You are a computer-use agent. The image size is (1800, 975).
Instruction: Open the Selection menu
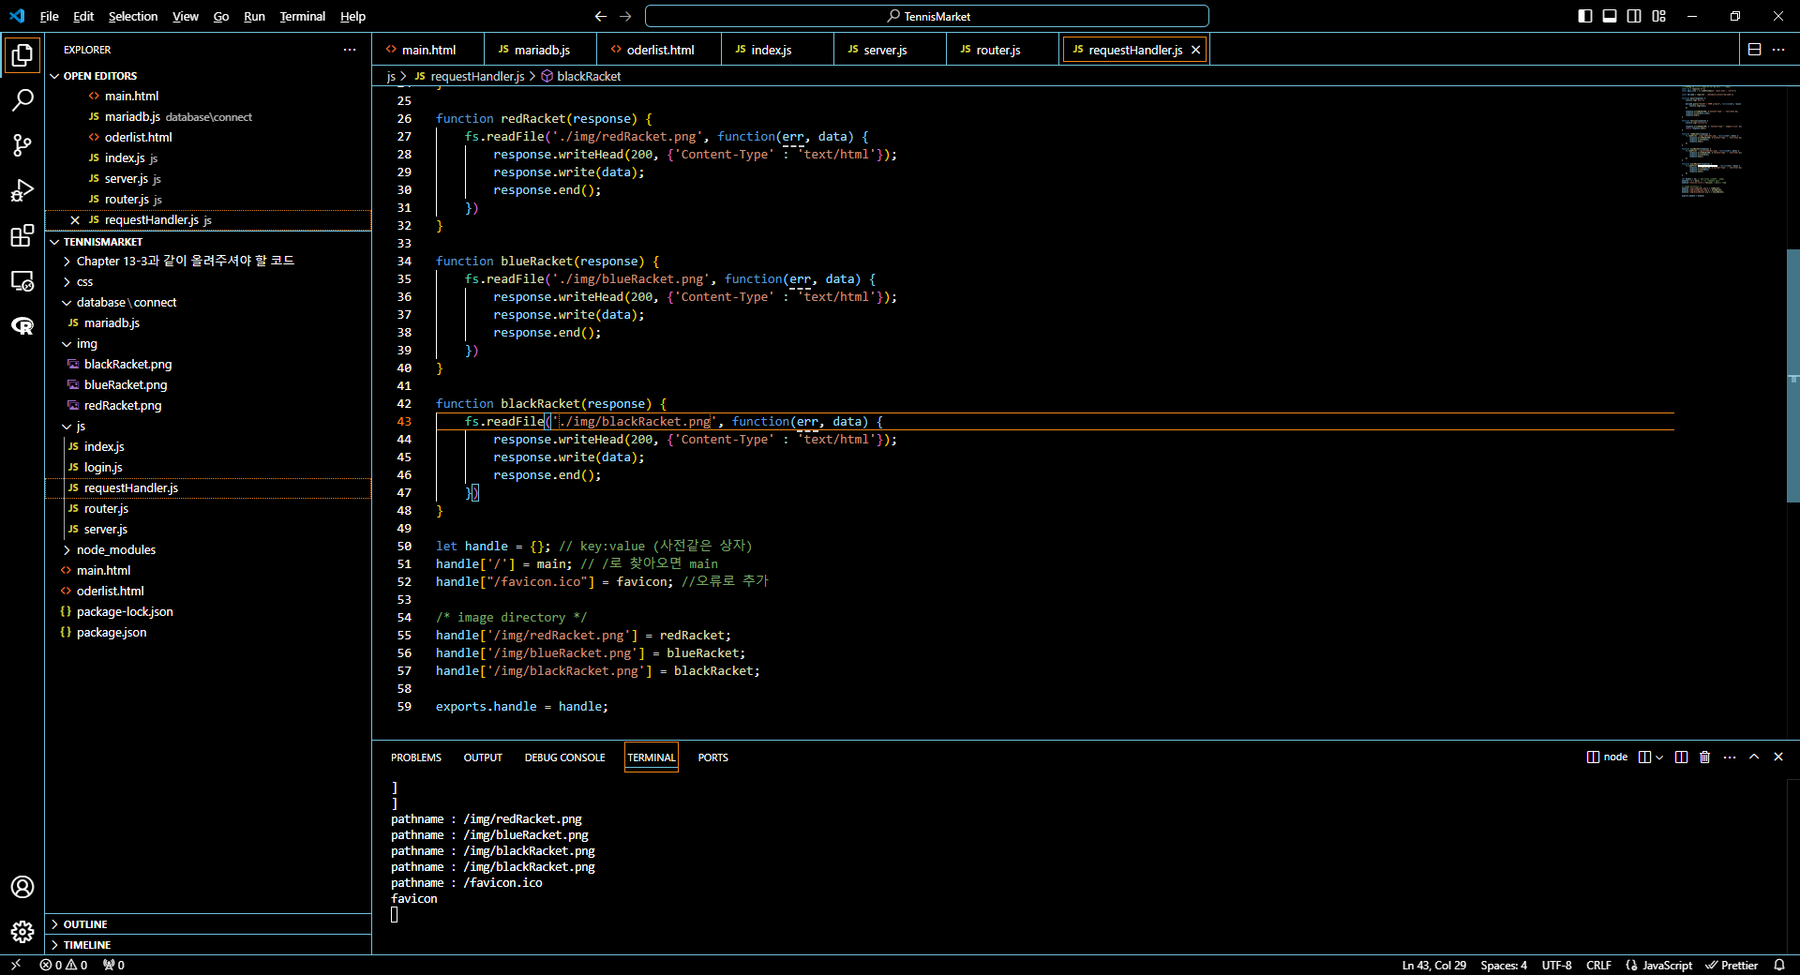tap(133, 16)
